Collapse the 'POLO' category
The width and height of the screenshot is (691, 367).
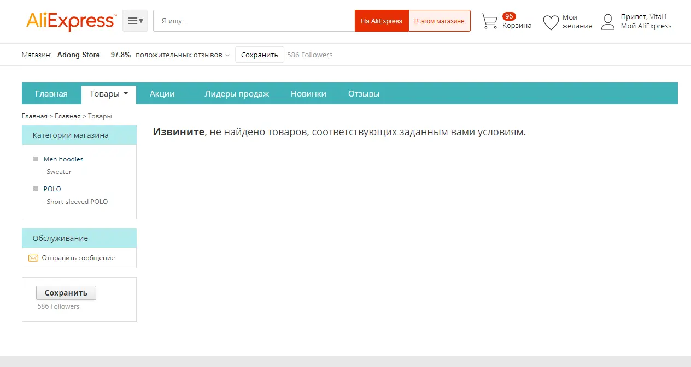36,189
